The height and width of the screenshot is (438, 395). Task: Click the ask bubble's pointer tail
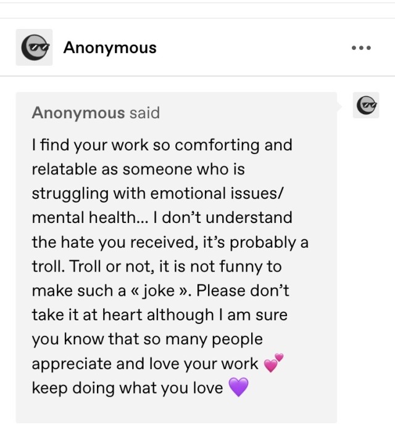[x=339, y=106]
